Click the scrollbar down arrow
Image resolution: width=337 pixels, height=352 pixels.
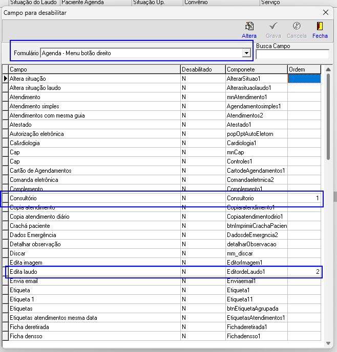(x=328, y=343)
